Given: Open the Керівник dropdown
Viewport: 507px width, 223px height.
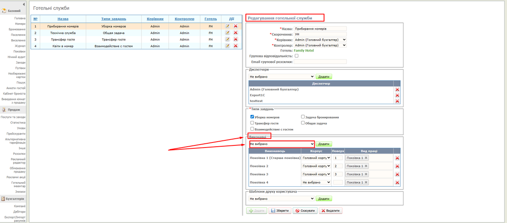Looking at the screenshot, I should (320, 40).
